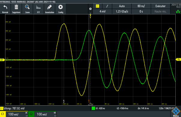The width and height of the screenshot is (181, 117).
Task: Click the 1/Δt frequency readout
Action: click(x=166, y=108)
